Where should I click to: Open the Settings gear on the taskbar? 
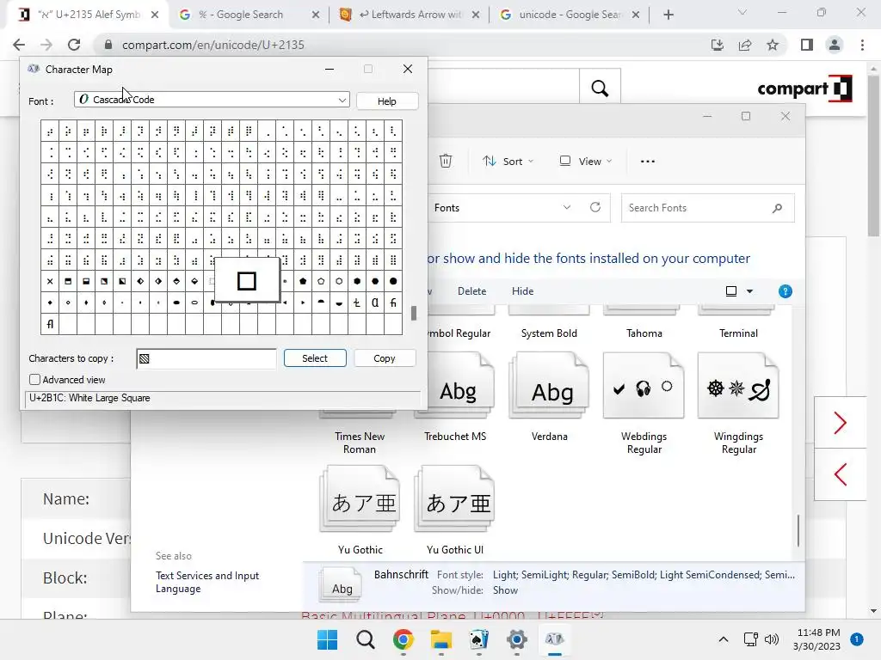point(516,639)
